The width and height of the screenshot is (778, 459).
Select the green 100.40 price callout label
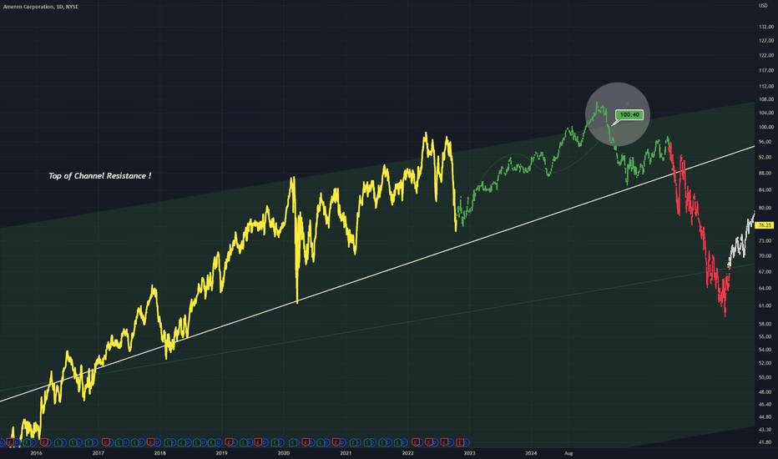click(x=629, y=114)
